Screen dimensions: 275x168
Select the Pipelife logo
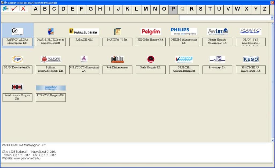coord(218,31)
